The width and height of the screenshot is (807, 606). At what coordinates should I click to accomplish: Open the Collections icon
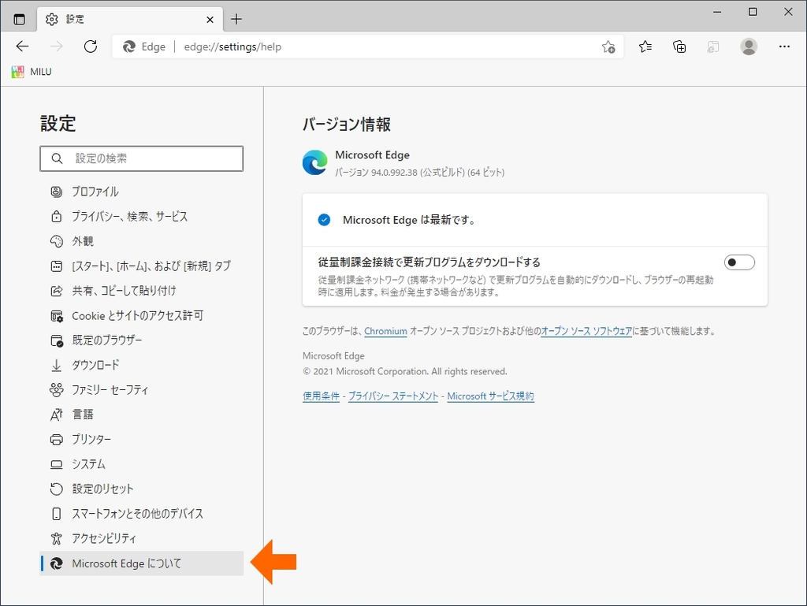(x=679, y=46)
